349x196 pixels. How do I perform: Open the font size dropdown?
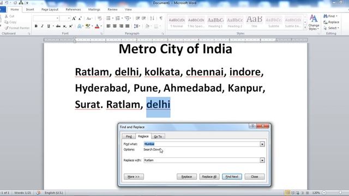pyautogui.click(x=69, y=19)
